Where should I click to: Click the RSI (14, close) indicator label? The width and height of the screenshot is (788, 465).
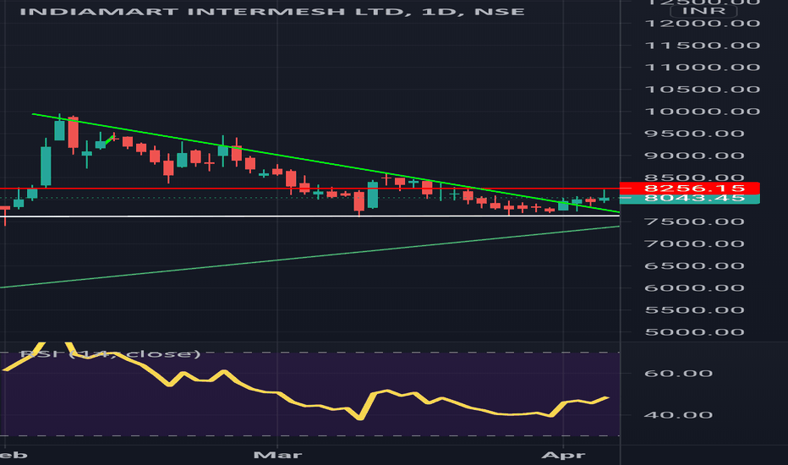(110, 354)
